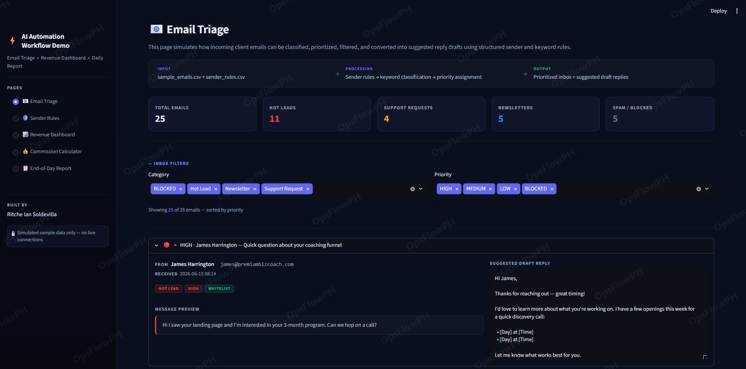Clear all Category filters icon

[412, 189]
